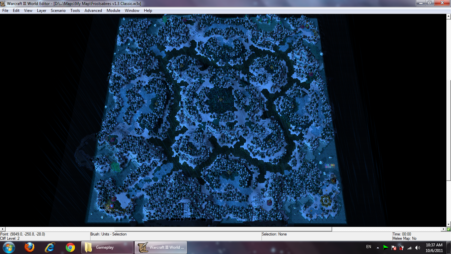The width and height of the screenshot is (451, 254).
Task: Click the EN language indicator
Action: (369, 247)
